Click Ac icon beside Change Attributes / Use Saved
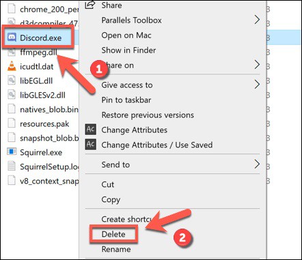The image size is (302, 260). tap(90, 145)
